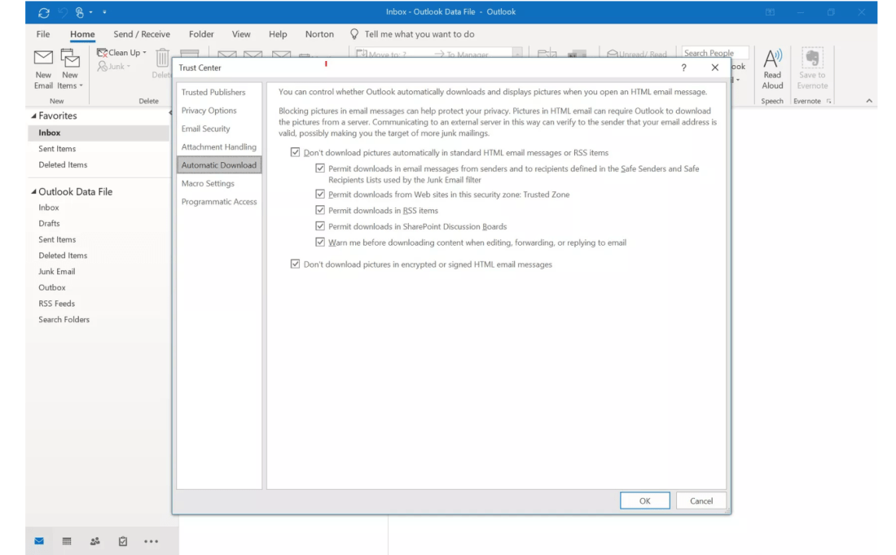Viewport: 896px width, 555px height.
Task: Click the lightbulb Tell me icon
Action: click(354, 34)
